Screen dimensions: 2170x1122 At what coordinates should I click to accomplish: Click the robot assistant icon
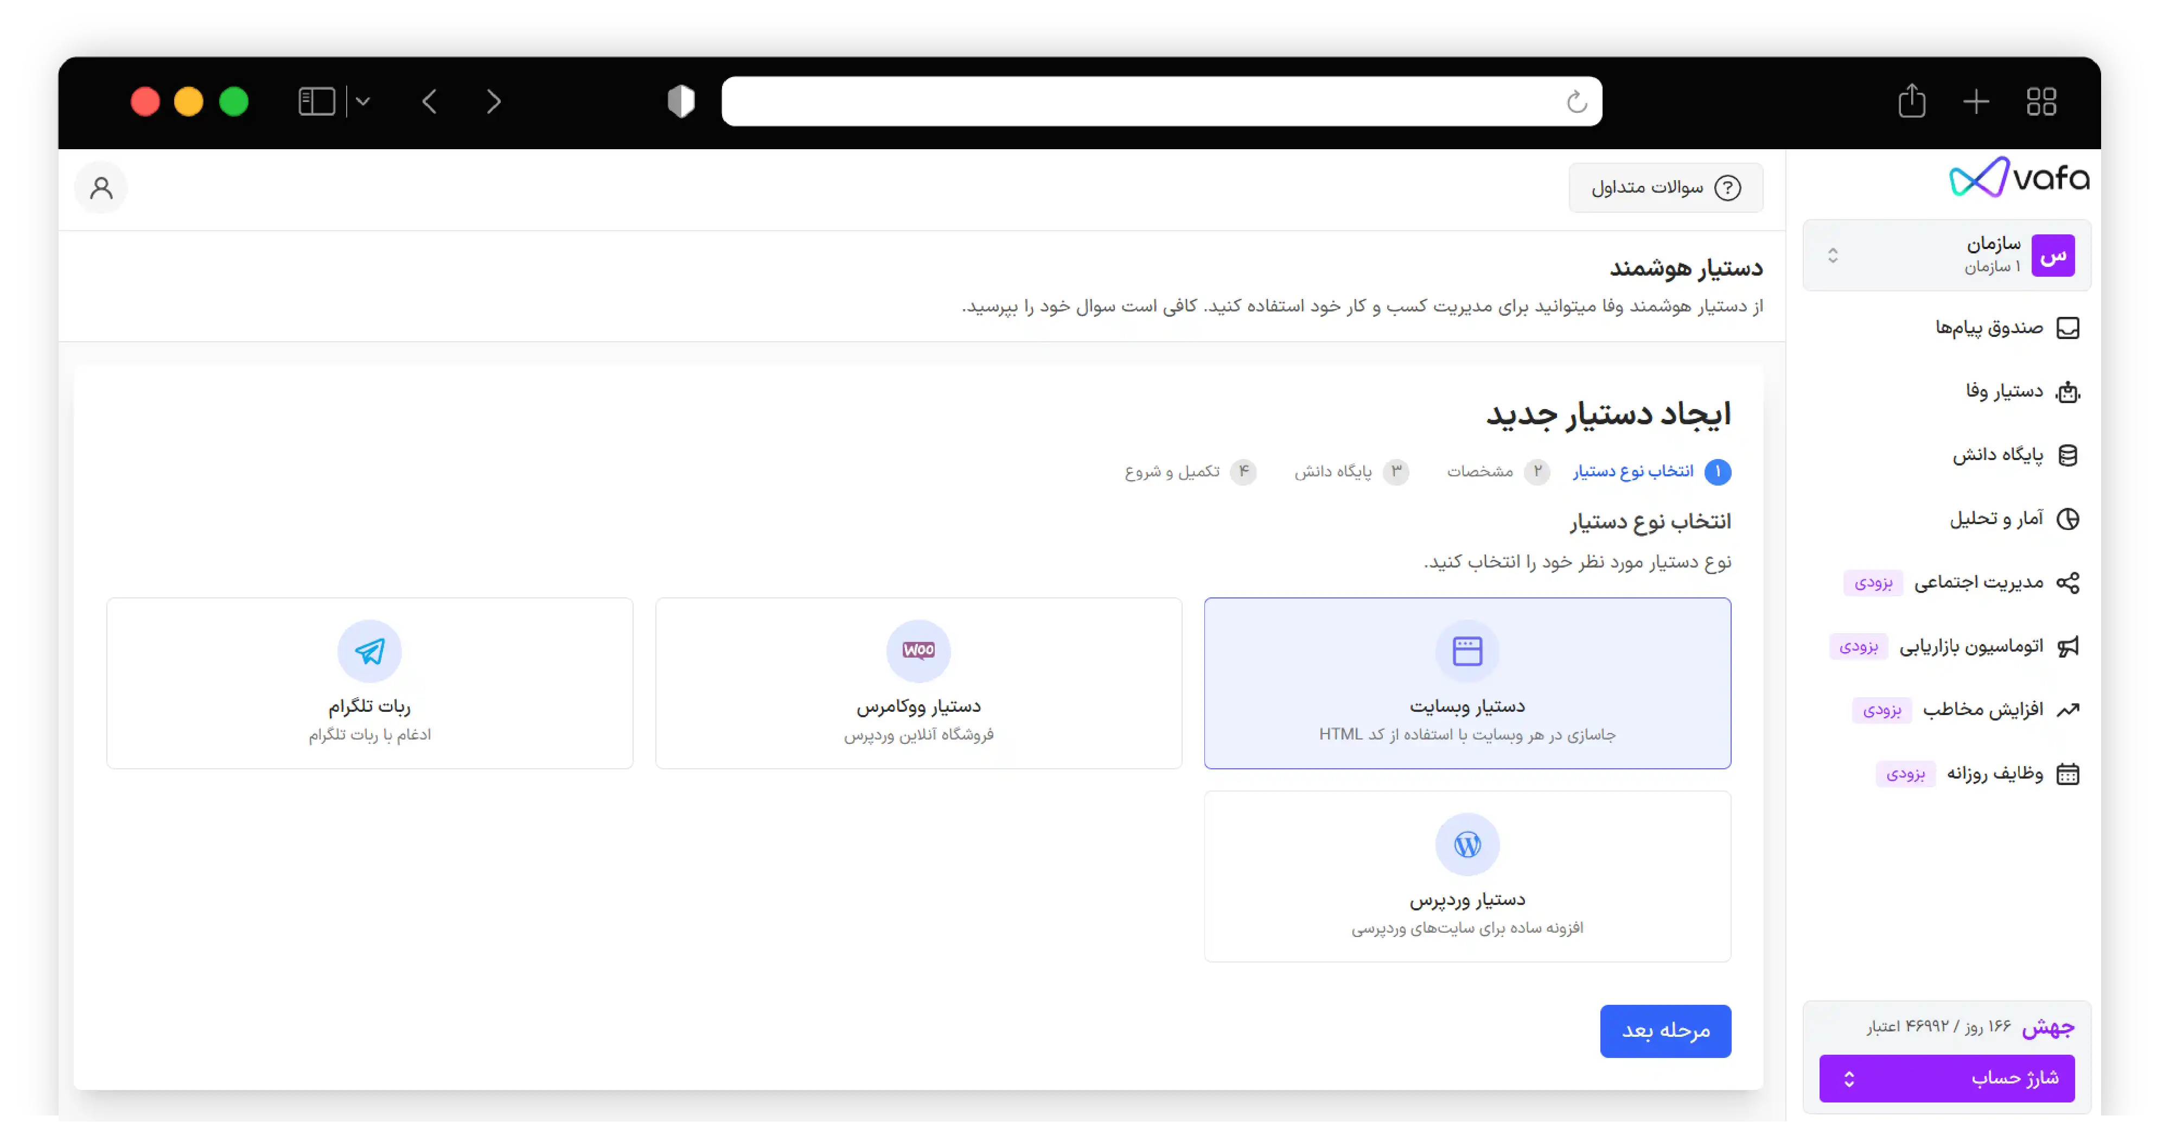pyautogui.click(x=2068, y=392)
